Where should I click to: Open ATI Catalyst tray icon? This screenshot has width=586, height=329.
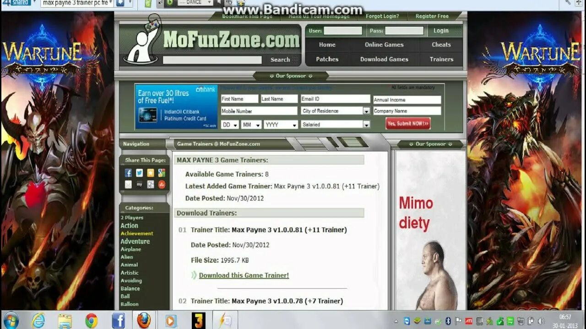(469, 321)
